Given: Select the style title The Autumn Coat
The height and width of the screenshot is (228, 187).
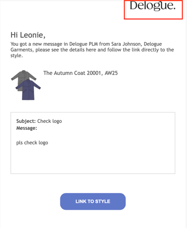Looking at the screenshot, I should click(64, 73).
